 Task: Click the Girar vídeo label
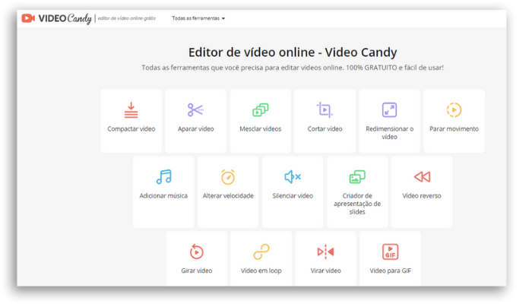[x=196, y=271]
